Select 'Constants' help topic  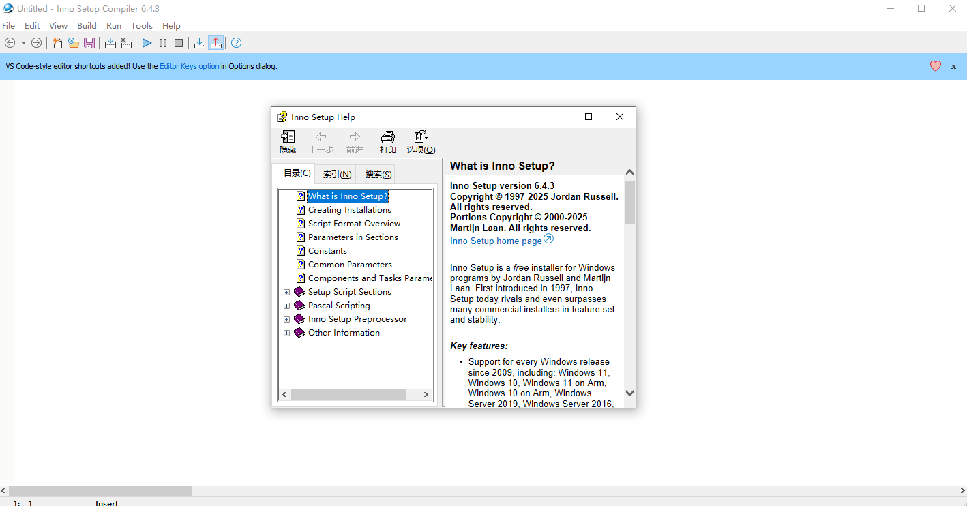(327, 251)
